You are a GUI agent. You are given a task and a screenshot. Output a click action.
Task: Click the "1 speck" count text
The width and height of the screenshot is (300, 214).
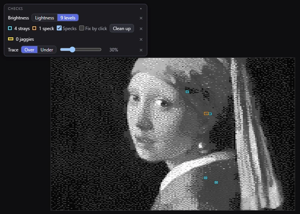(46, 29)
